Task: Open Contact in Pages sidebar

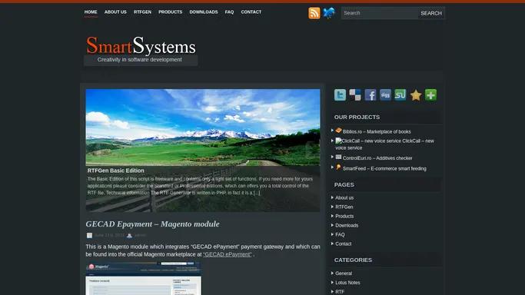Action: pyautogui.click(x=344, y=244)
